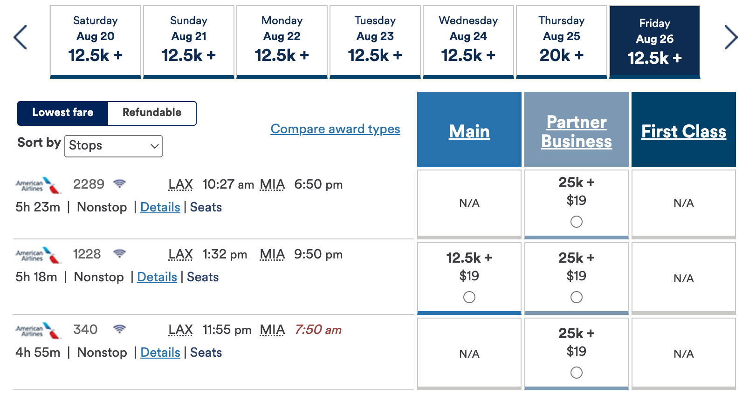Click the First Class column header

point(683,131)
